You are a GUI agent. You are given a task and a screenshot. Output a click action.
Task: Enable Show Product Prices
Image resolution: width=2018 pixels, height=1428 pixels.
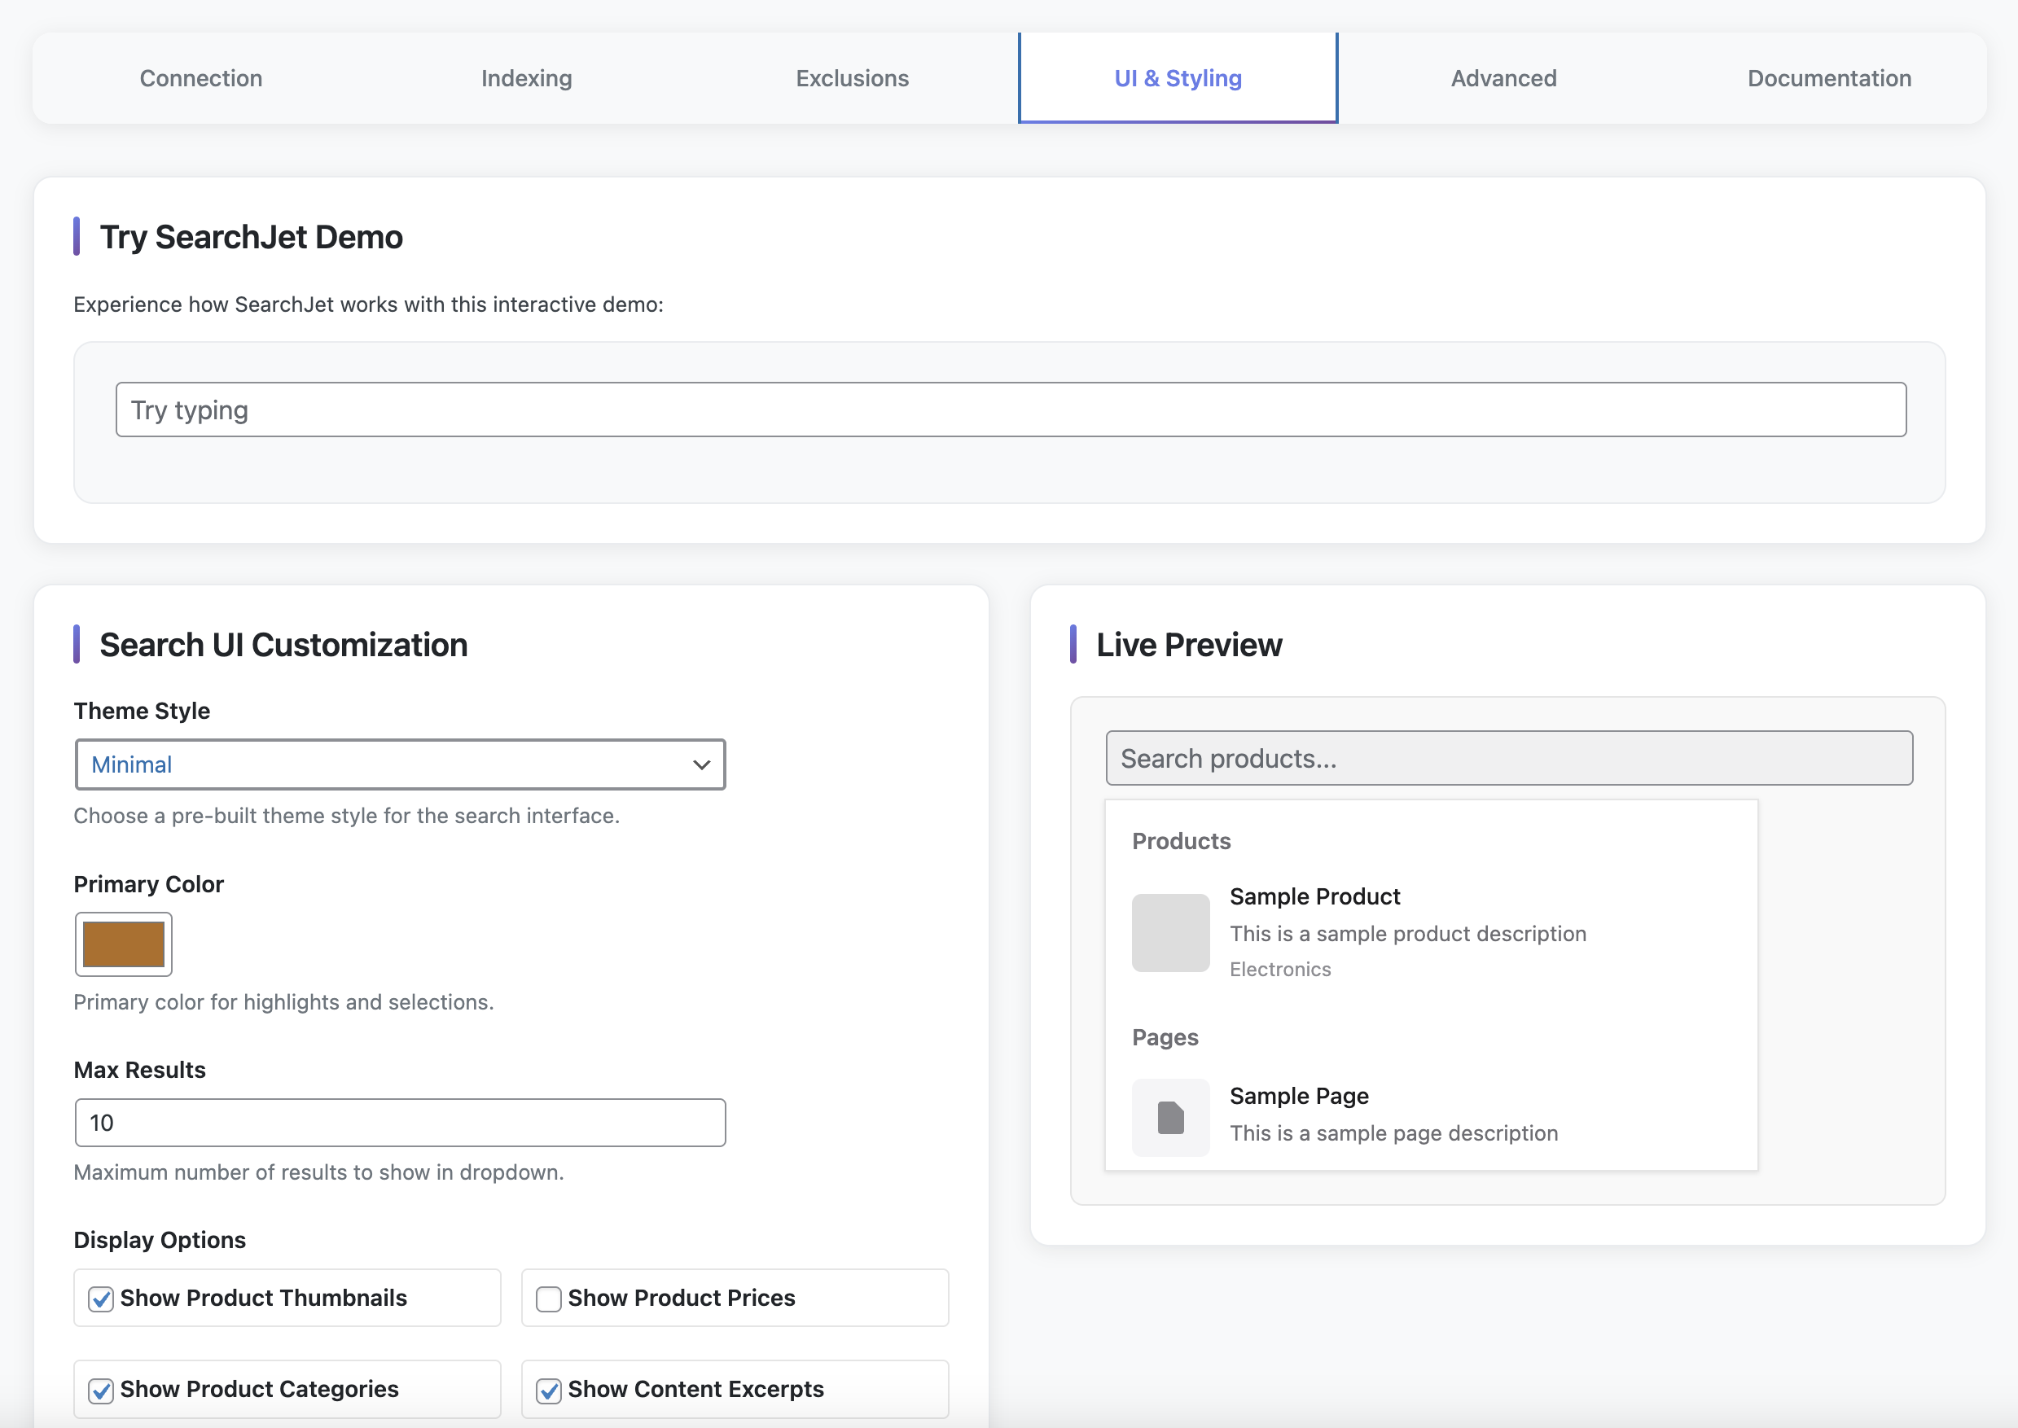tap(548, 1298)
